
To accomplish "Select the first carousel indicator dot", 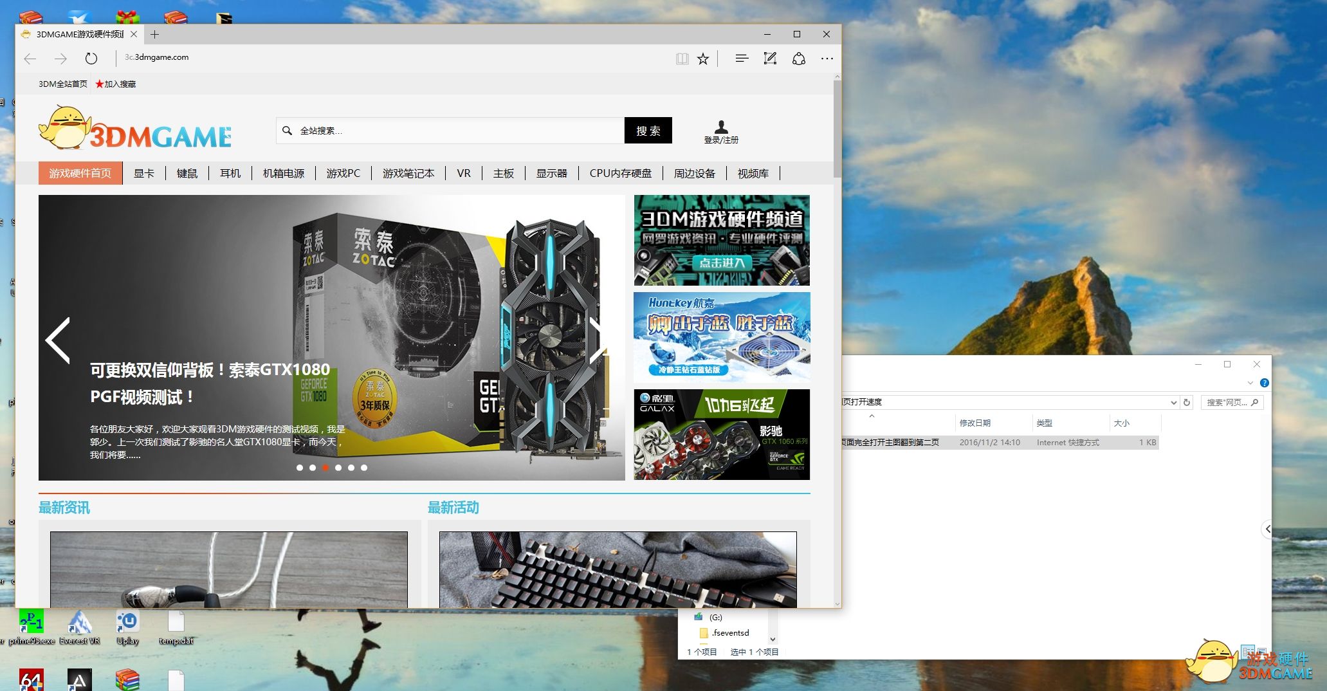I will 300,468.
